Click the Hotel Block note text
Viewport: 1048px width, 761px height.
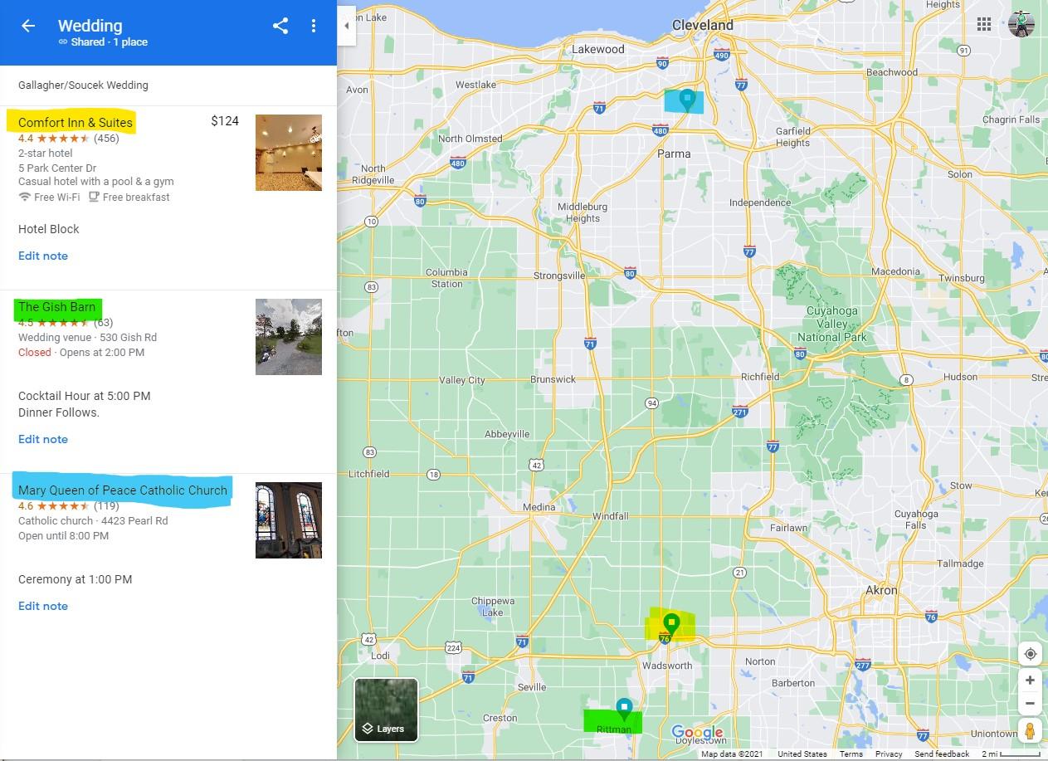click(x=49, y=229)
